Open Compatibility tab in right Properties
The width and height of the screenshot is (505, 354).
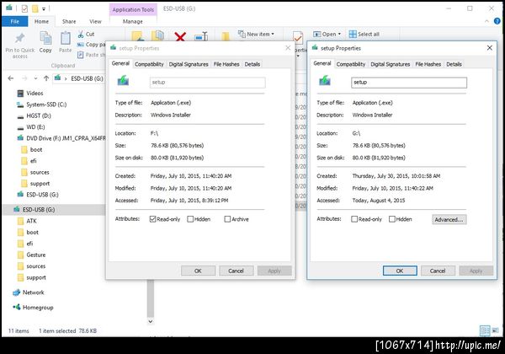click(x=351, y=64)
